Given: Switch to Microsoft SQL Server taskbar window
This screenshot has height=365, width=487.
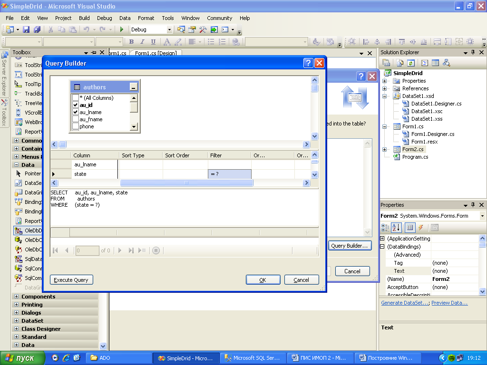Looking at the screenshot, I should (253, 358).
